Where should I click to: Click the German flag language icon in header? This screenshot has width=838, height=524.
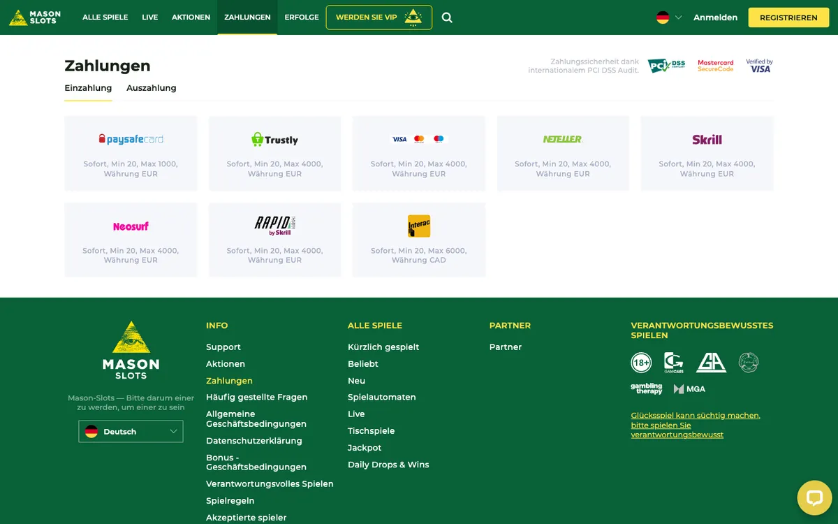(x=663, y=17)
